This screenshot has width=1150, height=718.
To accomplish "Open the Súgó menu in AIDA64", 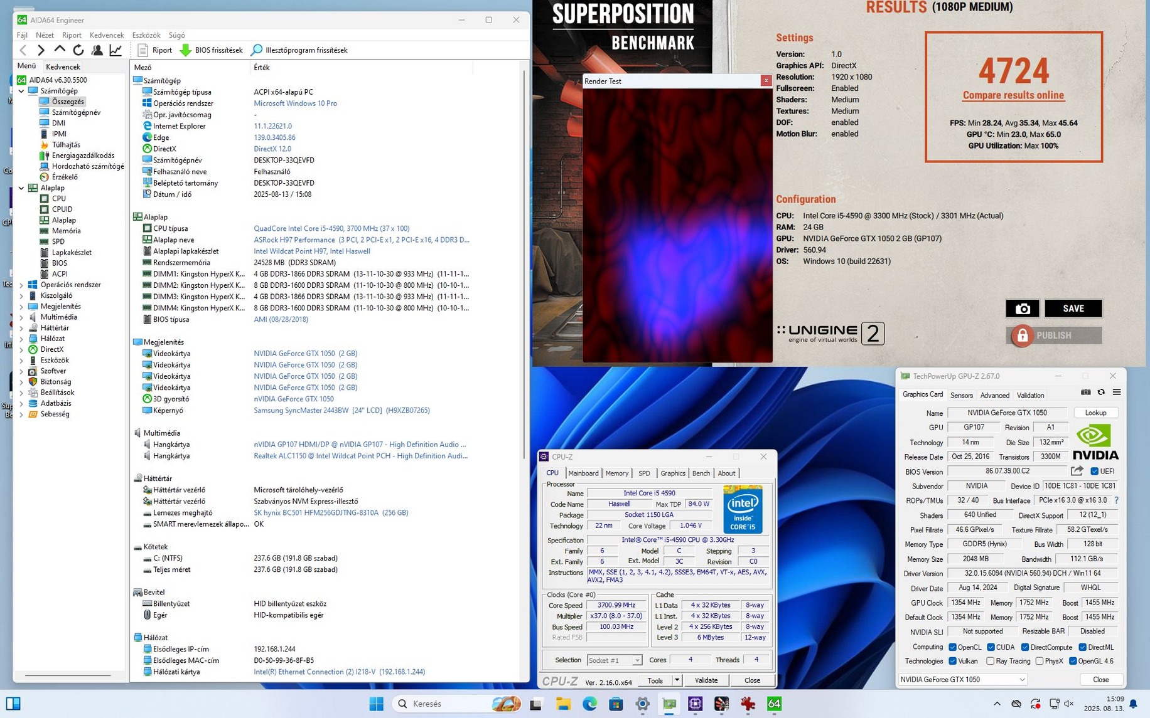I will click(177, 35).
